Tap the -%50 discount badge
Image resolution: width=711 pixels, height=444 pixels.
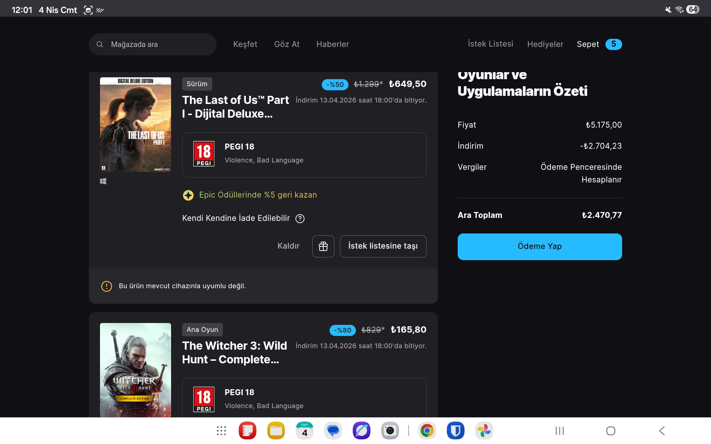[335, 85]
